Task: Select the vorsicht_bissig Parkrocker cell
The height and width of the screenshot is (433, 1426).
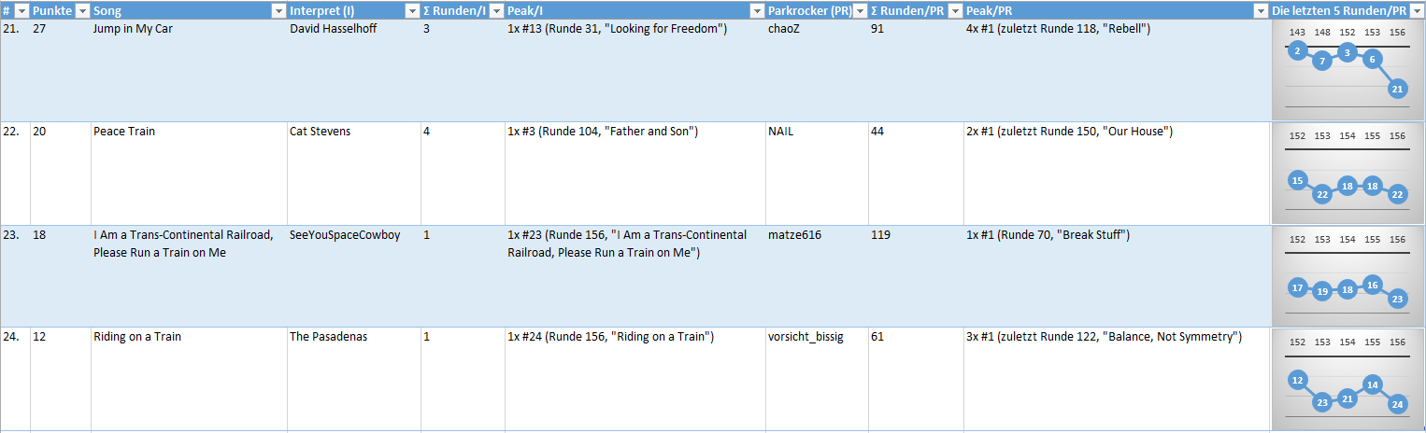Action: [817, 378]
